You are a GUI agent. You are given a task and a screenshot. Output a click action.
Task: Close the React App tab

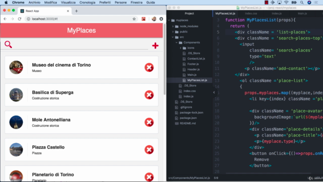[68, 11]
